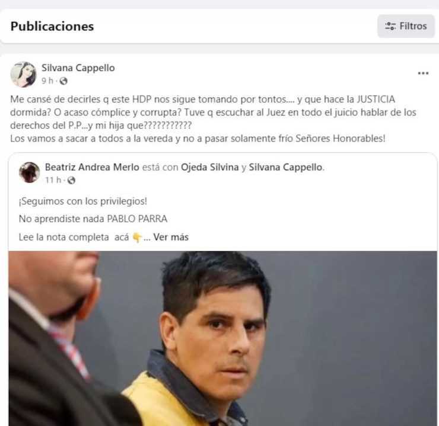Image resolution: width=439 pixels, height=426 pixels.
Task: Open the Filtros button
Action: 406,26
